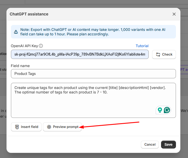188x158 pixels.
Task: Click the note text about export taking longer
Action: pyautogui.click(x=93, y=32)
